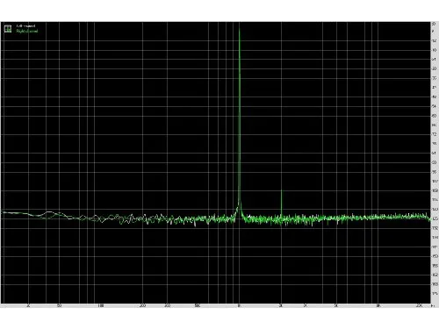Image resolution: width=439 pixels, height=329 pixels.
Task: Click the 1k frequency axis label
Action: (x=240, y=306)
